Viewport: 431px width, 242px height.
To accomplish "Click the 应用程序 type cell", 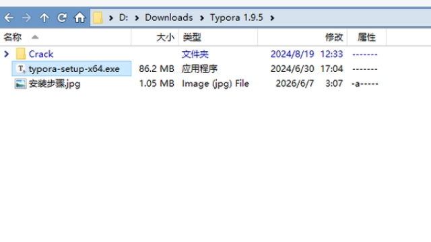I will point(199,69).
